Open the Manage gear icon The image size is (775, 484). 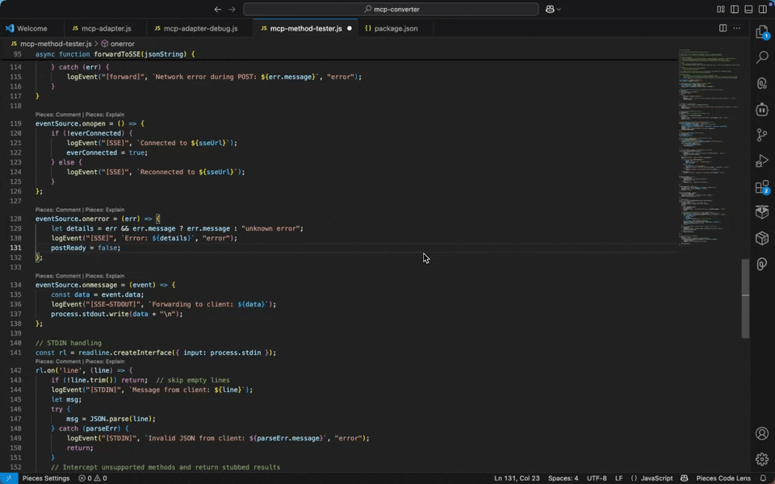pos(761,459)
